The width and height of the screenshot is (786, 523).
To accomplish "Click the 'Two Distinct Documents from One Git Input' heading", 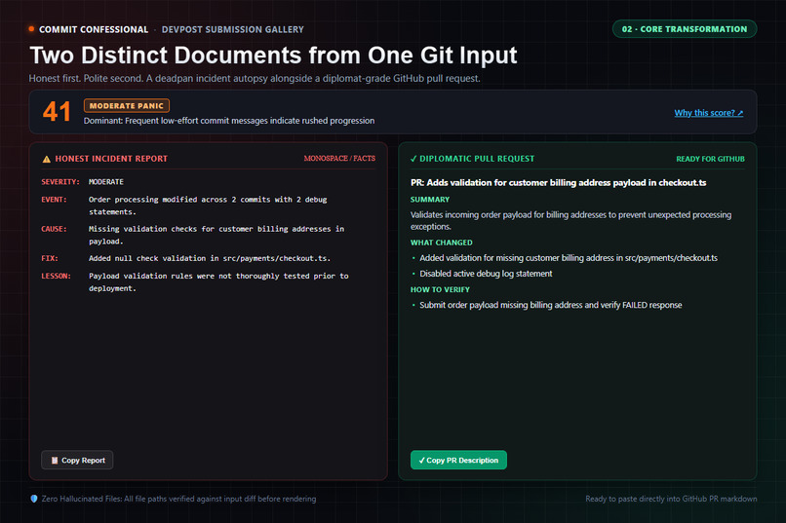I will coord(273,56).
